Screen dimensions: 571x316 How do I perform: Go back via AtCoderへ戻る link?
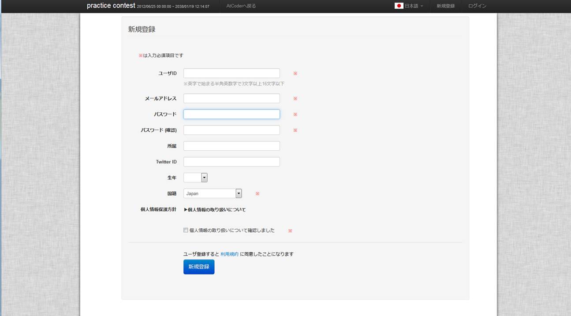point(241,6)
